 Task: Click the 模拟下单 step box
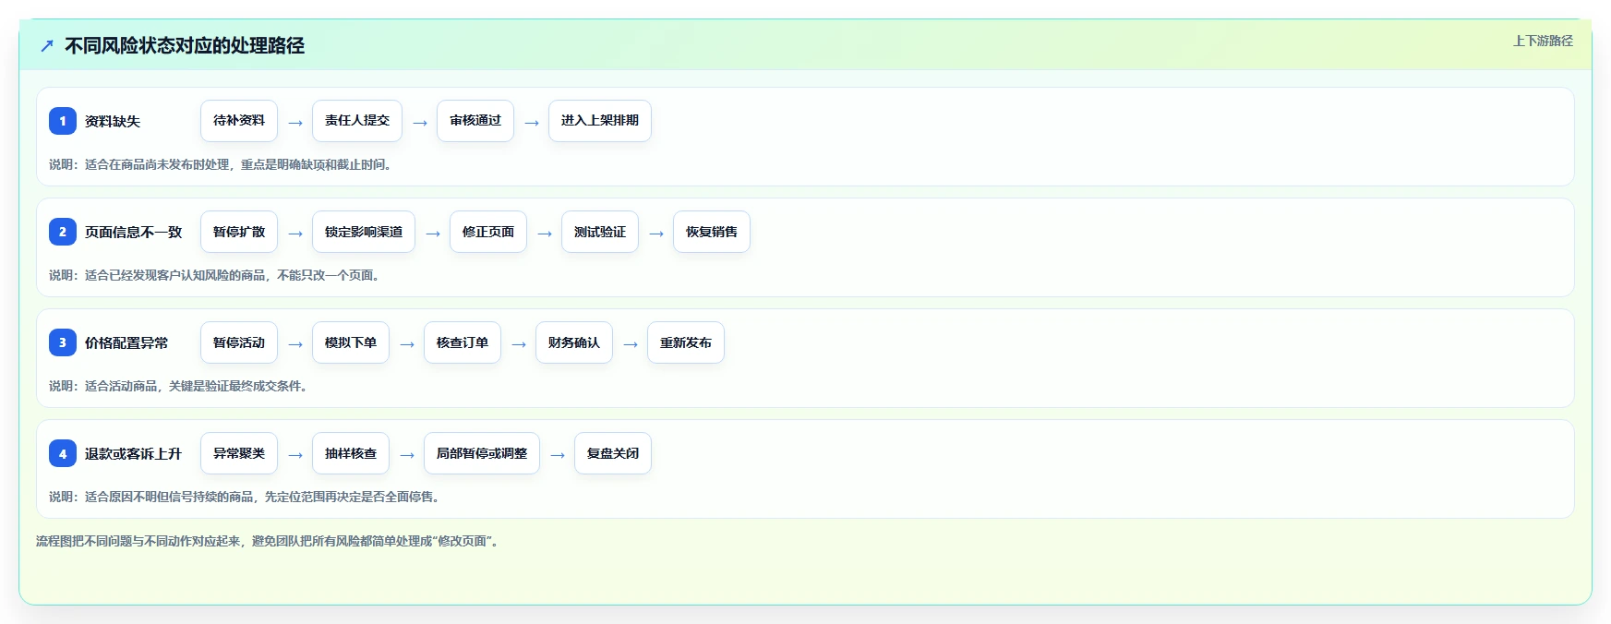coord(351,342)
